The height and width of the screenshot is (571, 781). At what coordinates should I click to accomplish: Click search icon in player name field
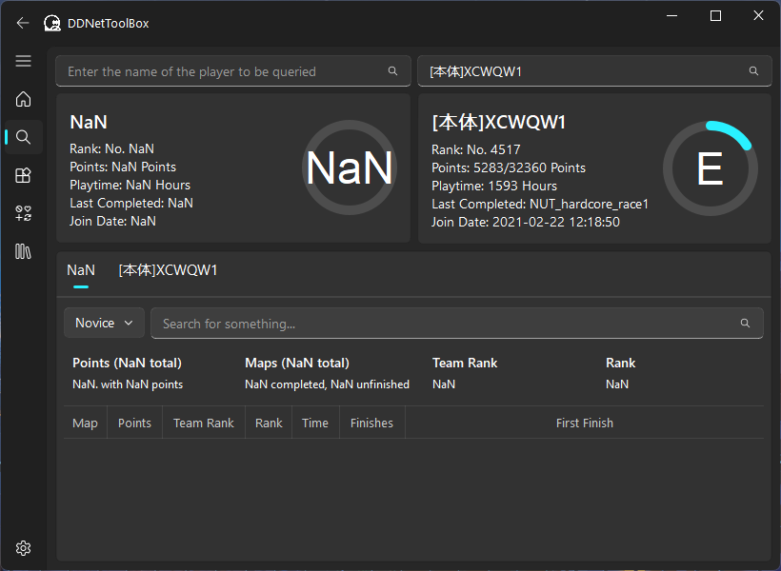(x=393, y=71)
